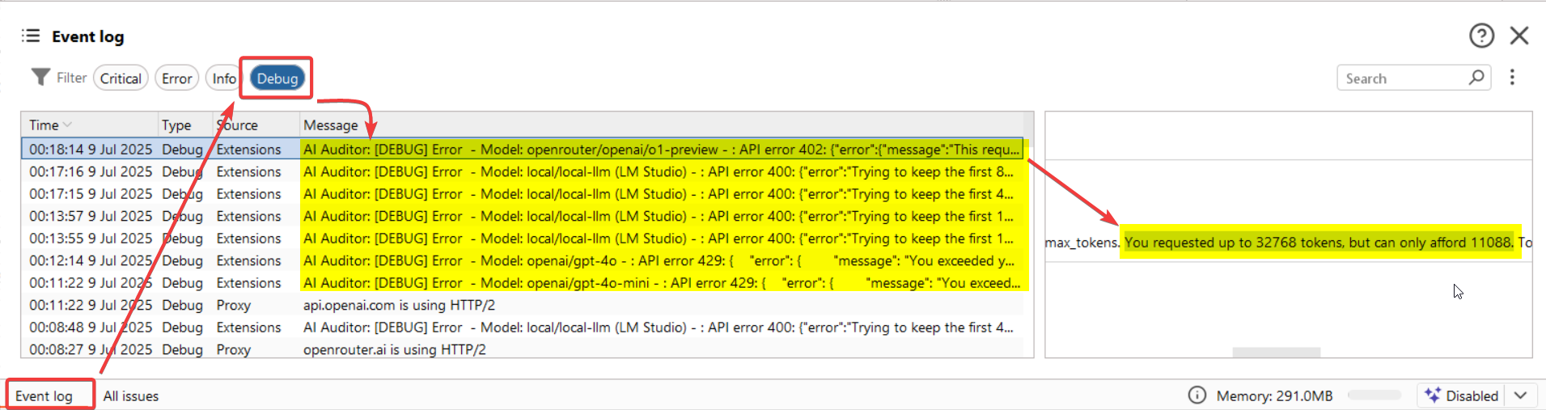Toggle the Critical filter
The height and width of the screenshot is (410, 1546).
point(121,78)
